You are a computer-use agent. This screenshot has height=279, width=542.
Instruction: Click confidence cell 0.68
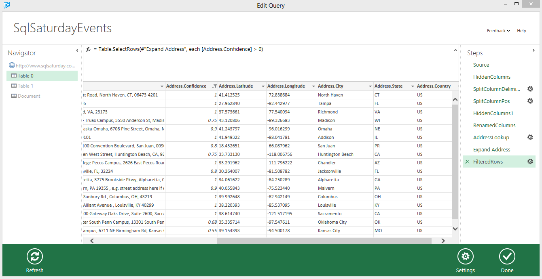coord(191,222)
